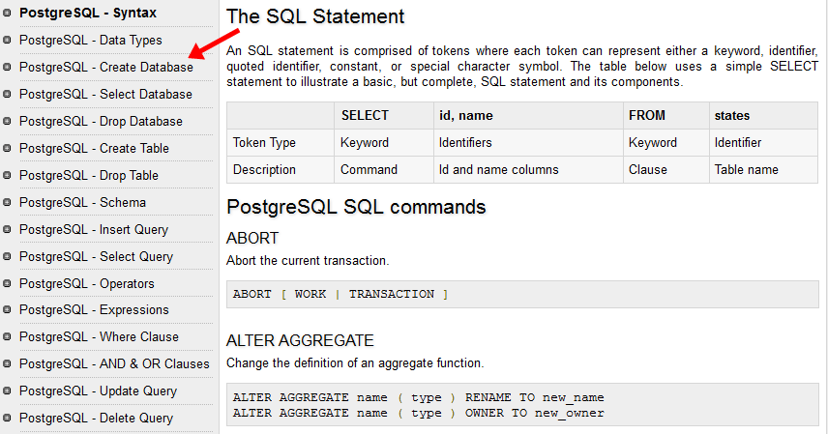Select PostgreSQL - Schema in sidebar

82,203
